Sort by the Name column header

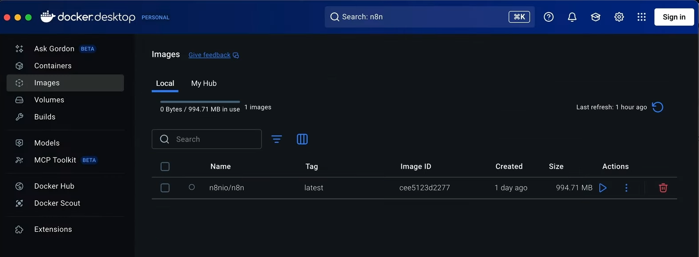[x=221, y=166]
